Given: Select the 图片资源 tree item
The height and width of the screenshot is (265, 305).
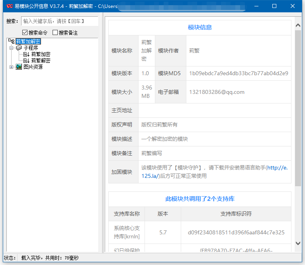Looking at the screenshot, I should point(33,67).
